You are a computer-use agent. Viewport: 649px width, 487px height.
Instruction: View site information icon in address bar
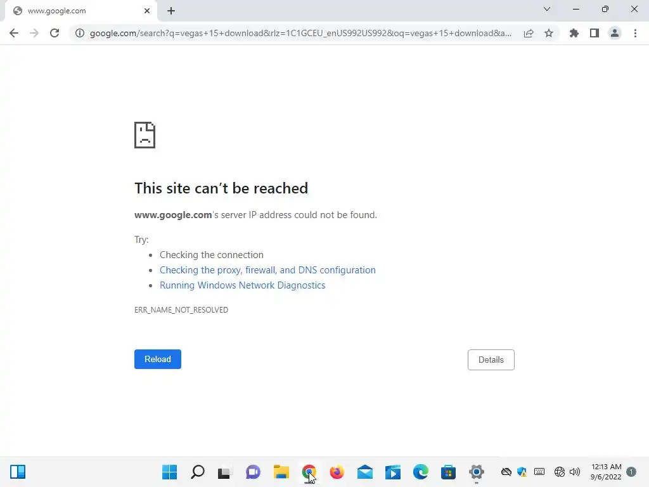point(80,33)
